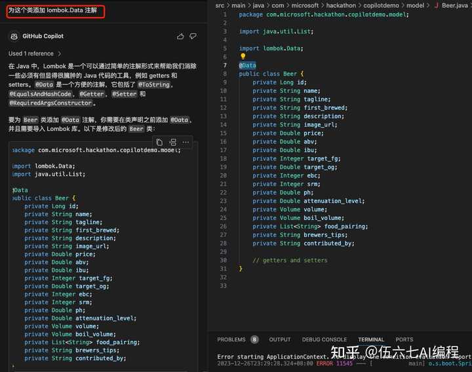
Task: Click '// getters and setters' comment
Action: [x=290, y=260]
